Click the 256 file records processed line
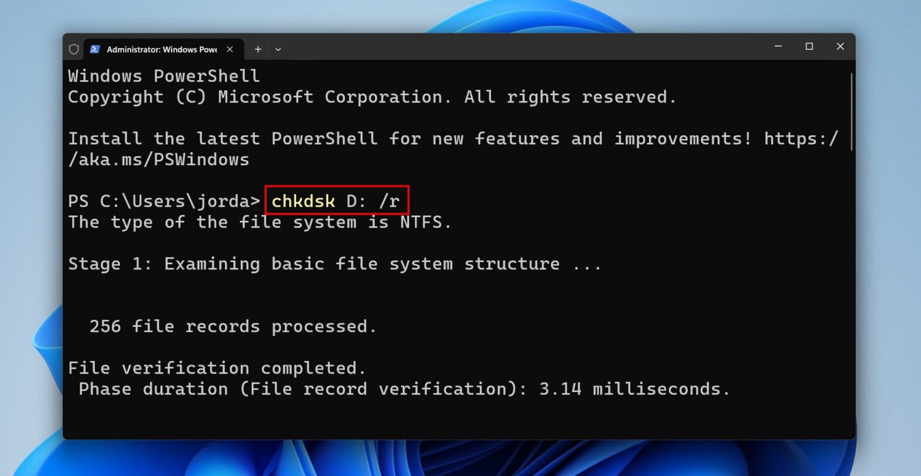 233,326
